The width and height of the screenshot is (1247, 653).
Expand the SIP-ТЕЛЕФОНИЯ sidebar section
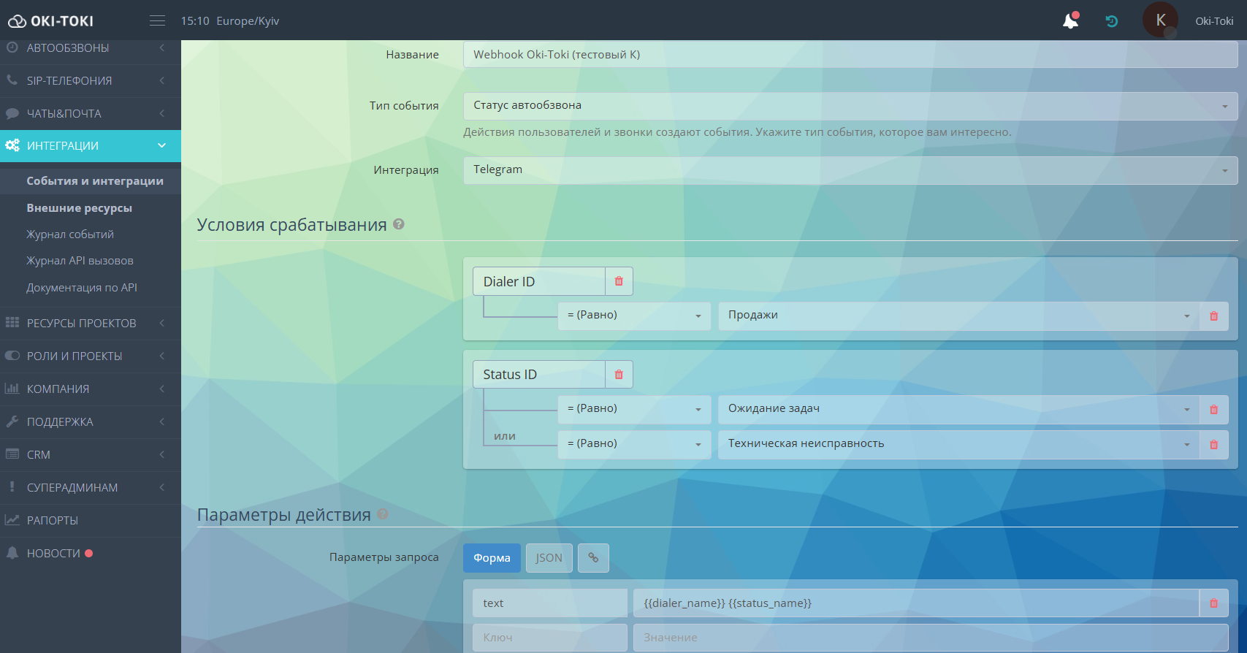(69, 81)
